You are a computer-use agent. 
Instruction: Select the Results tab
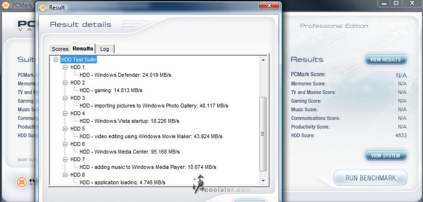pyautogui.click(x=83, y=48)
